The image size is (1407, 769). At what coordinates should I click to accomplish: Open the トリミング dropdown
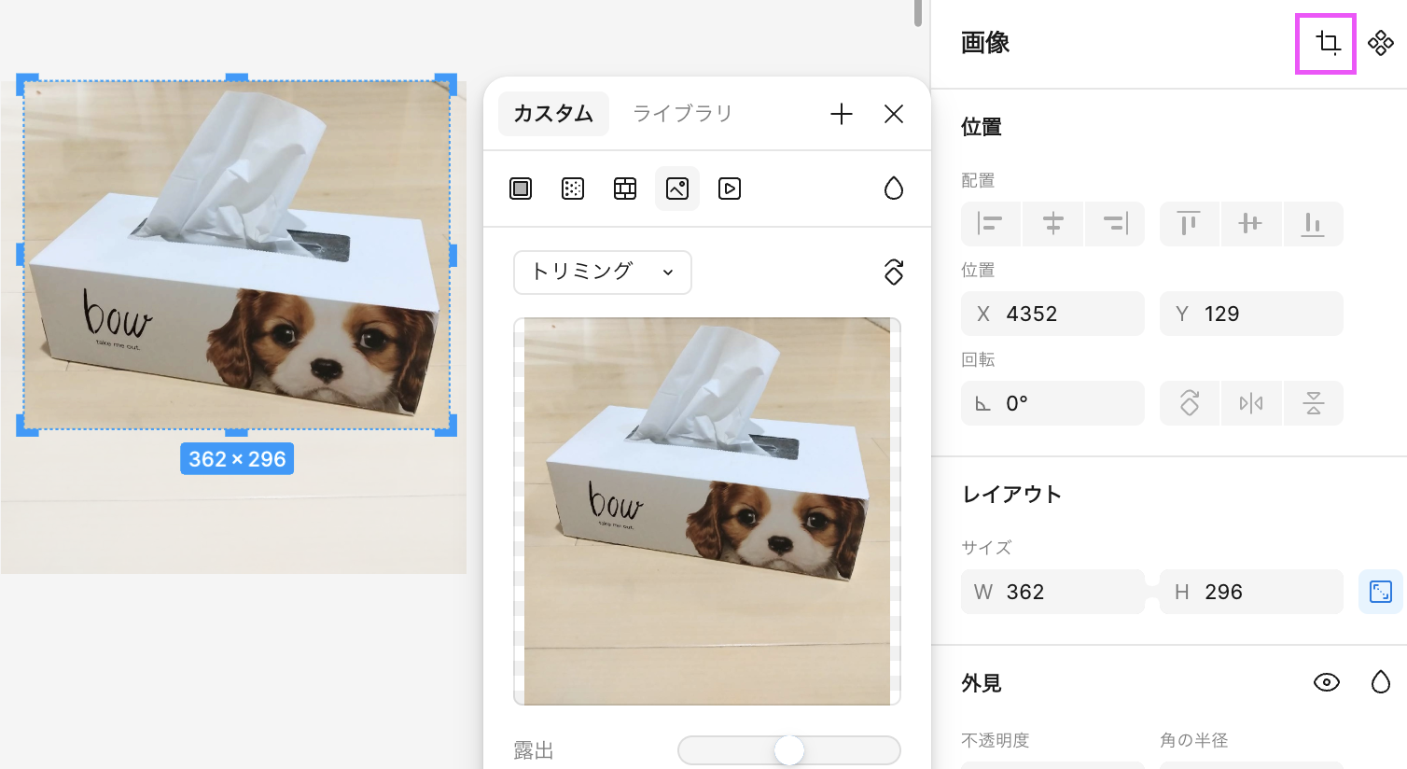tap(603, 273)
